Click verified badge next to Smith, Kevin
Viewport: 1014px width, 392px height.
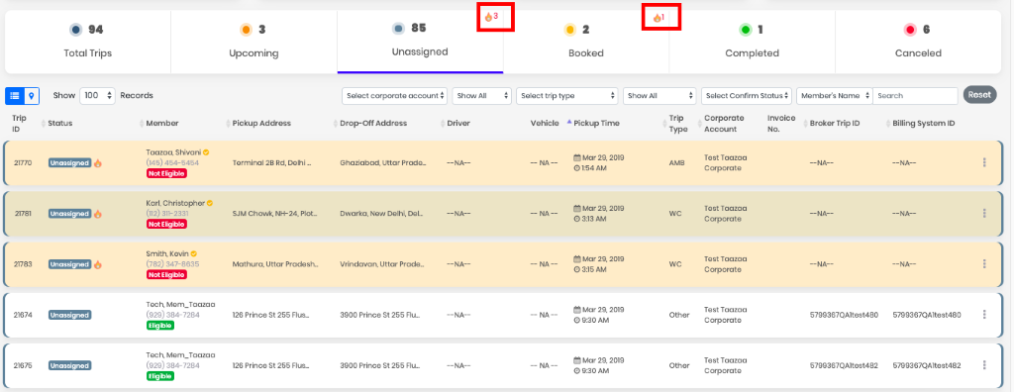(193, 253)
